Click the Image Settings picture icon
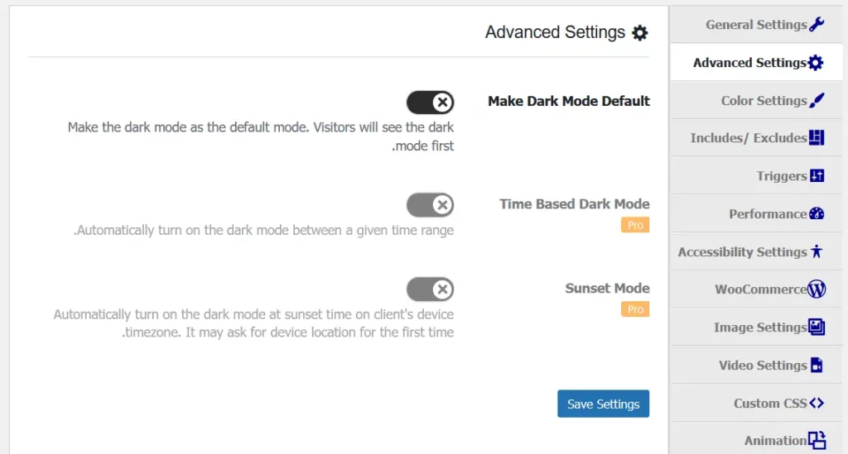The height and width of the screenshot is (454, 848). point(817,327)
